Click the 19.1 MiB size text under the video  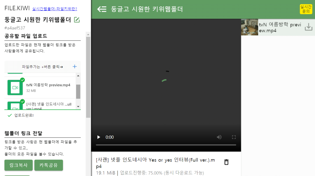coord(106,173)
